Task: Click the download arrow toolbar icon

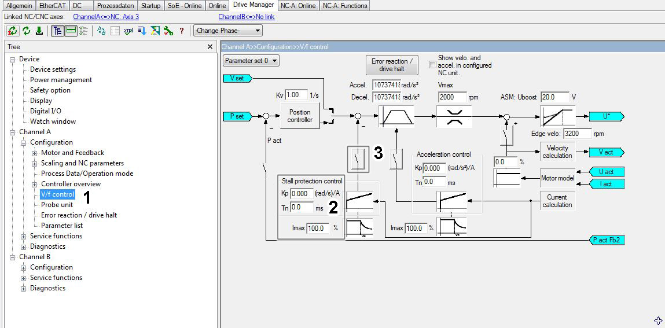Action: tap(39, 31)
